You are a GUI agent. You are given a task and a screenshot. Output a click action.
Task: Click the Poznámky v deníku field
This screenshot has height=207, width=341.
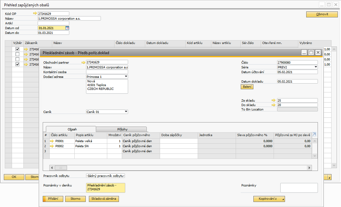[106, 188]
